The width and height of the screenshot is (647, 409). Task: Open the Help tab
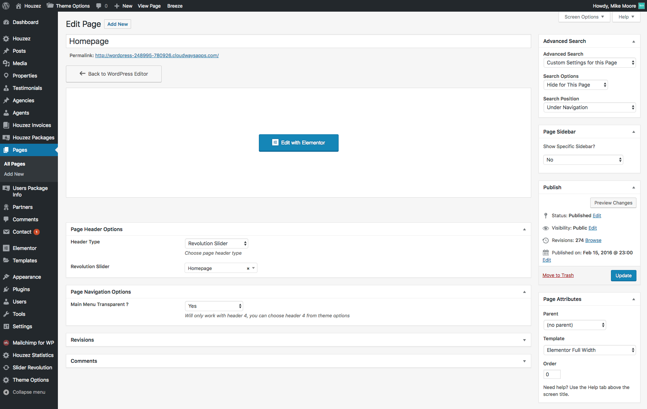point(626,17)
